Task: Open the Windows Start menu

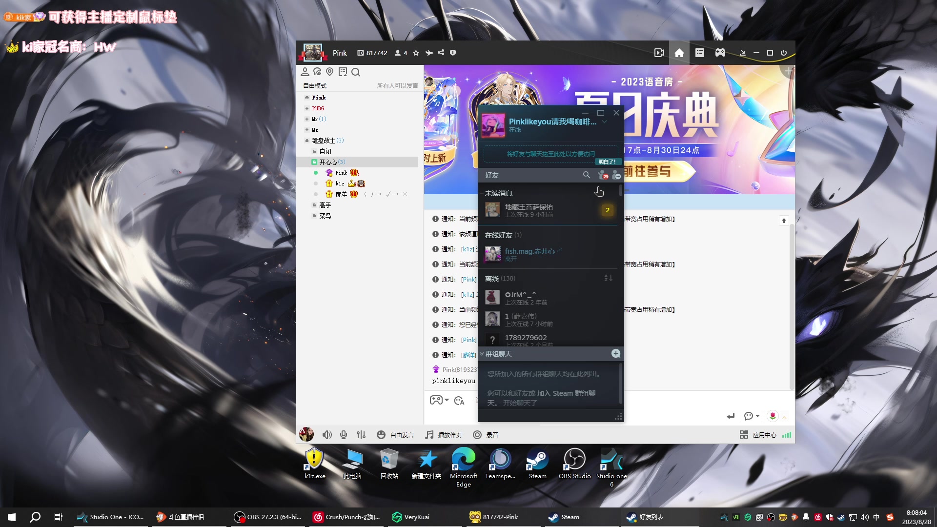Action: (12, 517)
